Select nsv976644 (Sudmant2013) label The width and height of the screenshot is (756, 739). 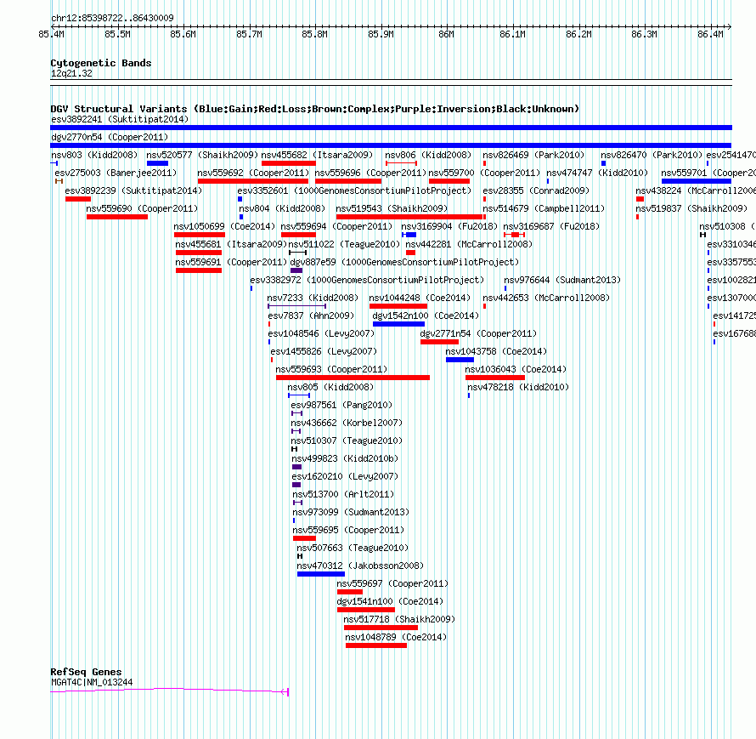tap(562, 280)
